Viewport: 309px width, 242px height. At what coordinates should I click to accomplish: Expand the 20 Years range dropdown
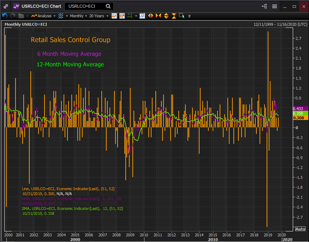tap(99, 16)
